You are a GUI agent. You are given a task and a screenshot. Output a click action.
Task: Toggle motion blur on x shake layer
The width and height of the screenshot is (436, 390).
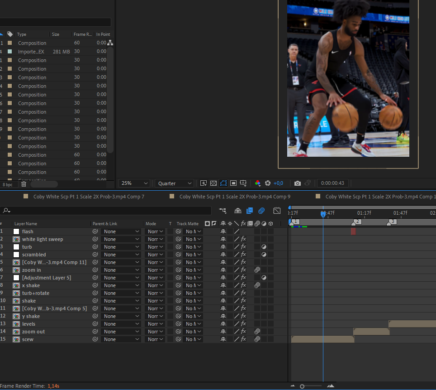[x=257, y=285]
